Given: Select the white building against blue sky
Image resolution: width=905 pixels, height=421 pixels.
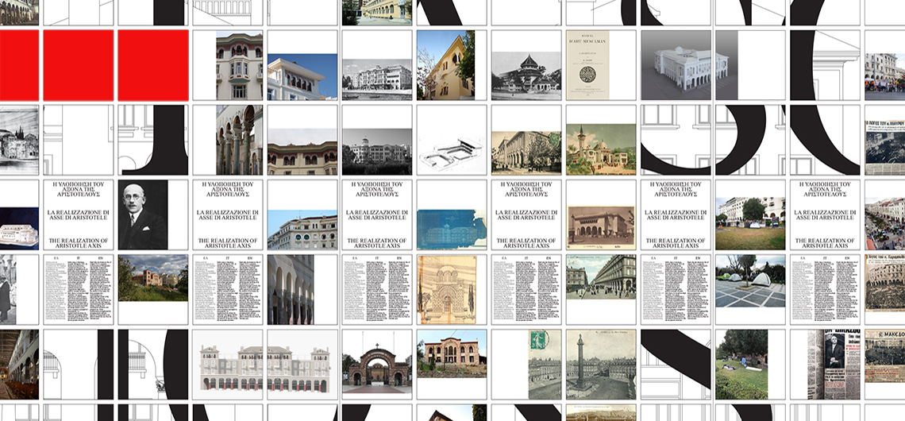Looking at the screenshot, I should coord(302,76).
